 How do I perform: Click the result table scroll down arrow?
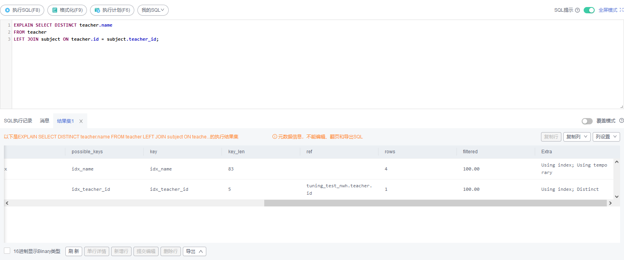(617, 197)
